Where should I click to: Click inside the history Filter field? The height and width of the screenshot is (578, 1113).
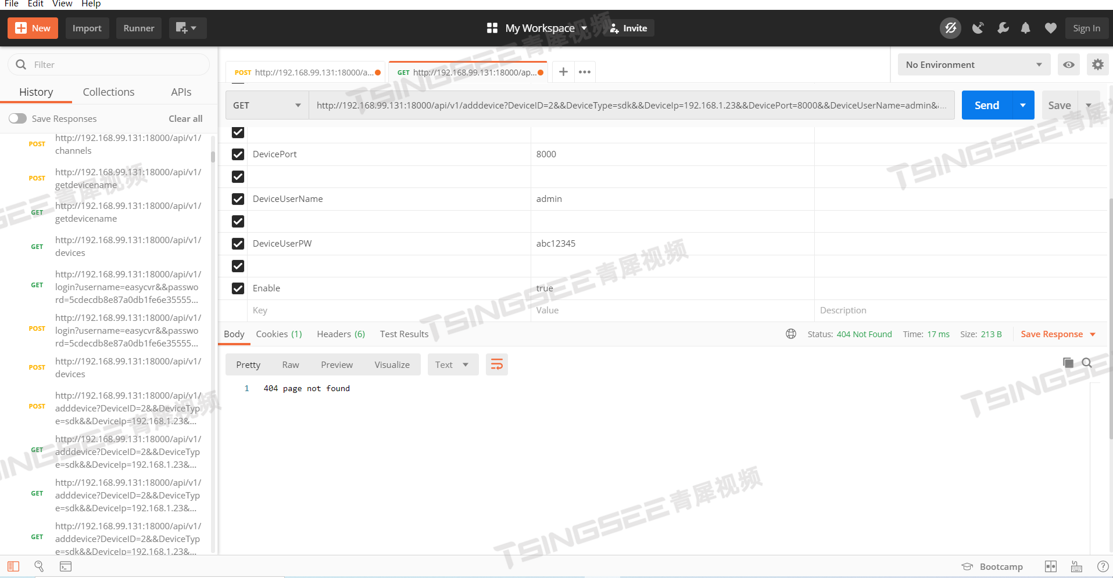click(109, 64)
